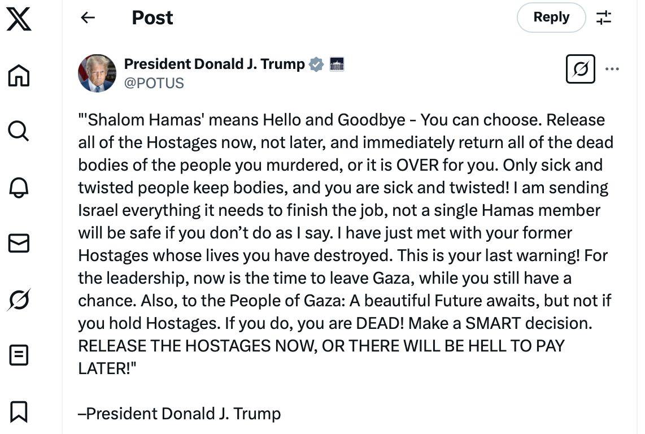Go back using the arrow
645x434 pixels.
click(88, 18)
